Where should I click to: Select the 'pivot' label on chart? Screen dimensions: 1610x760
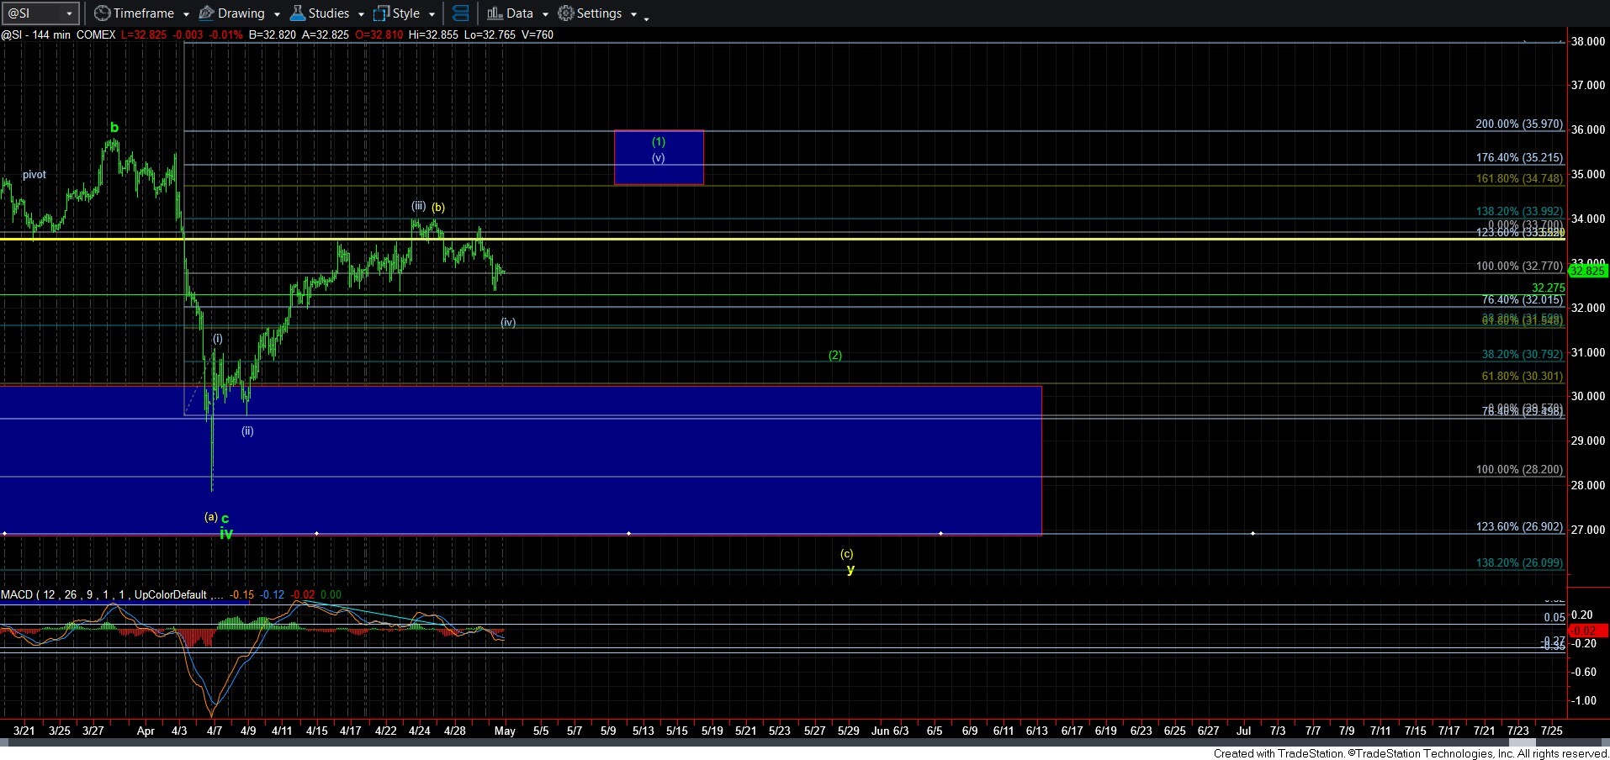coord(34,175)
